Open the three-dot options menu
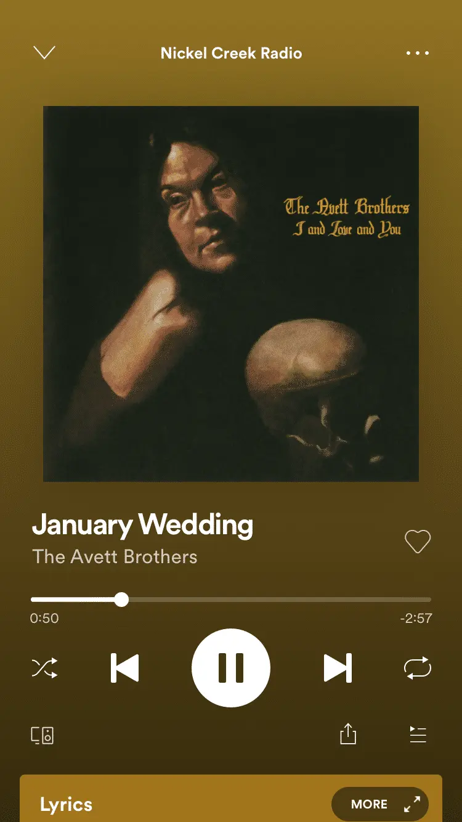 (x=418, y=53)
